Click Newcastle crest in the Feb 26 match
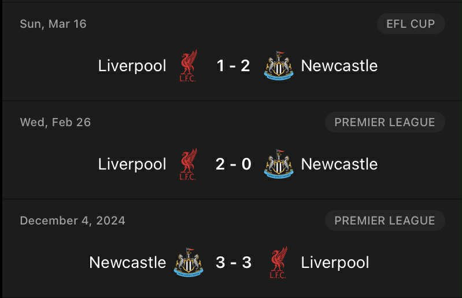 (x=279, y=164)
